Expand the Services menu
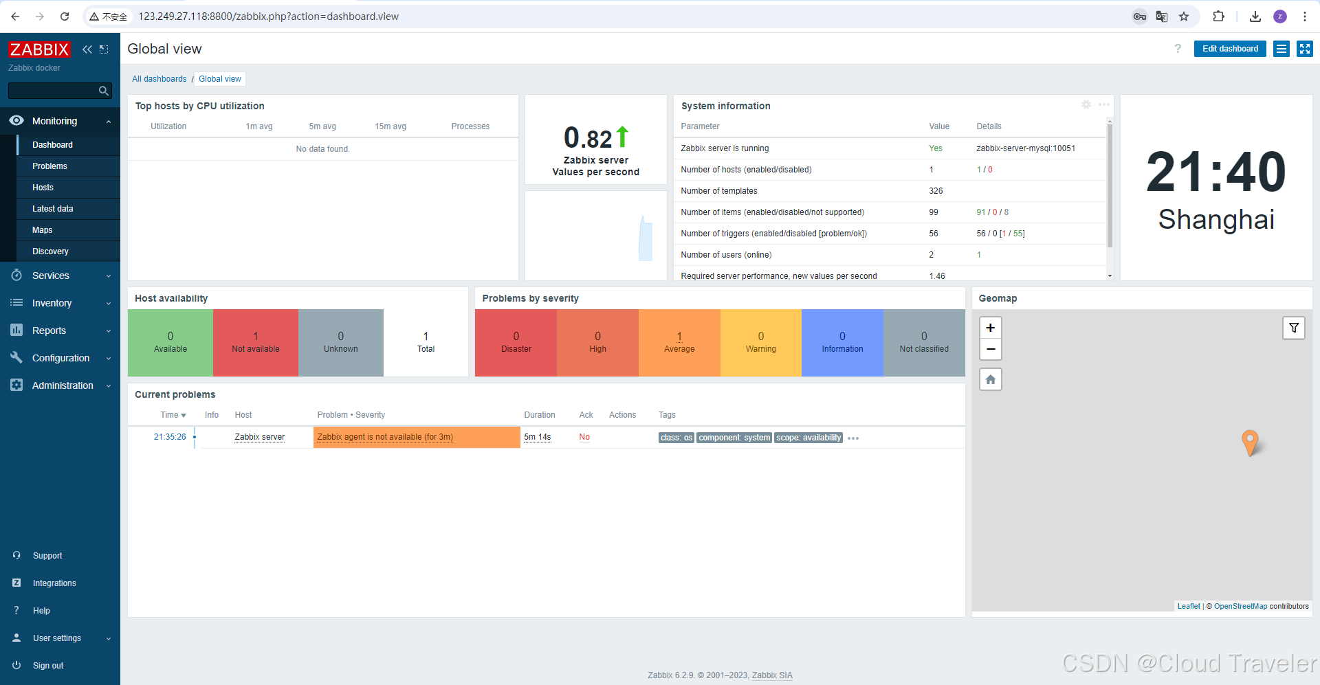 tap(60, 276)
